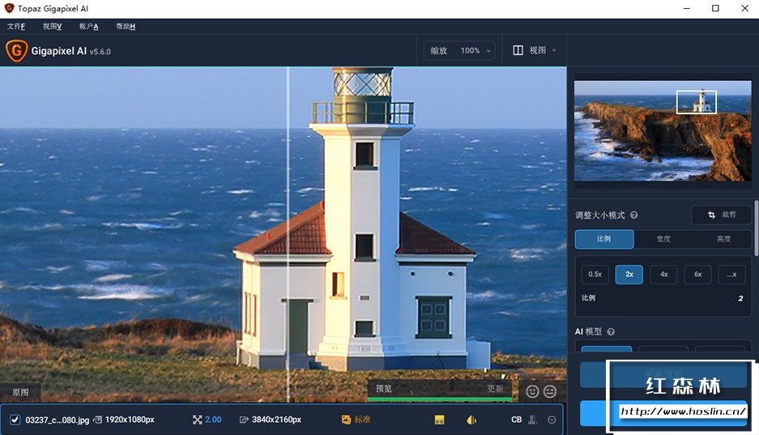The image size is (759, 435).
Task: Click the split view layout icon
Action: click(x=518, y=50)
